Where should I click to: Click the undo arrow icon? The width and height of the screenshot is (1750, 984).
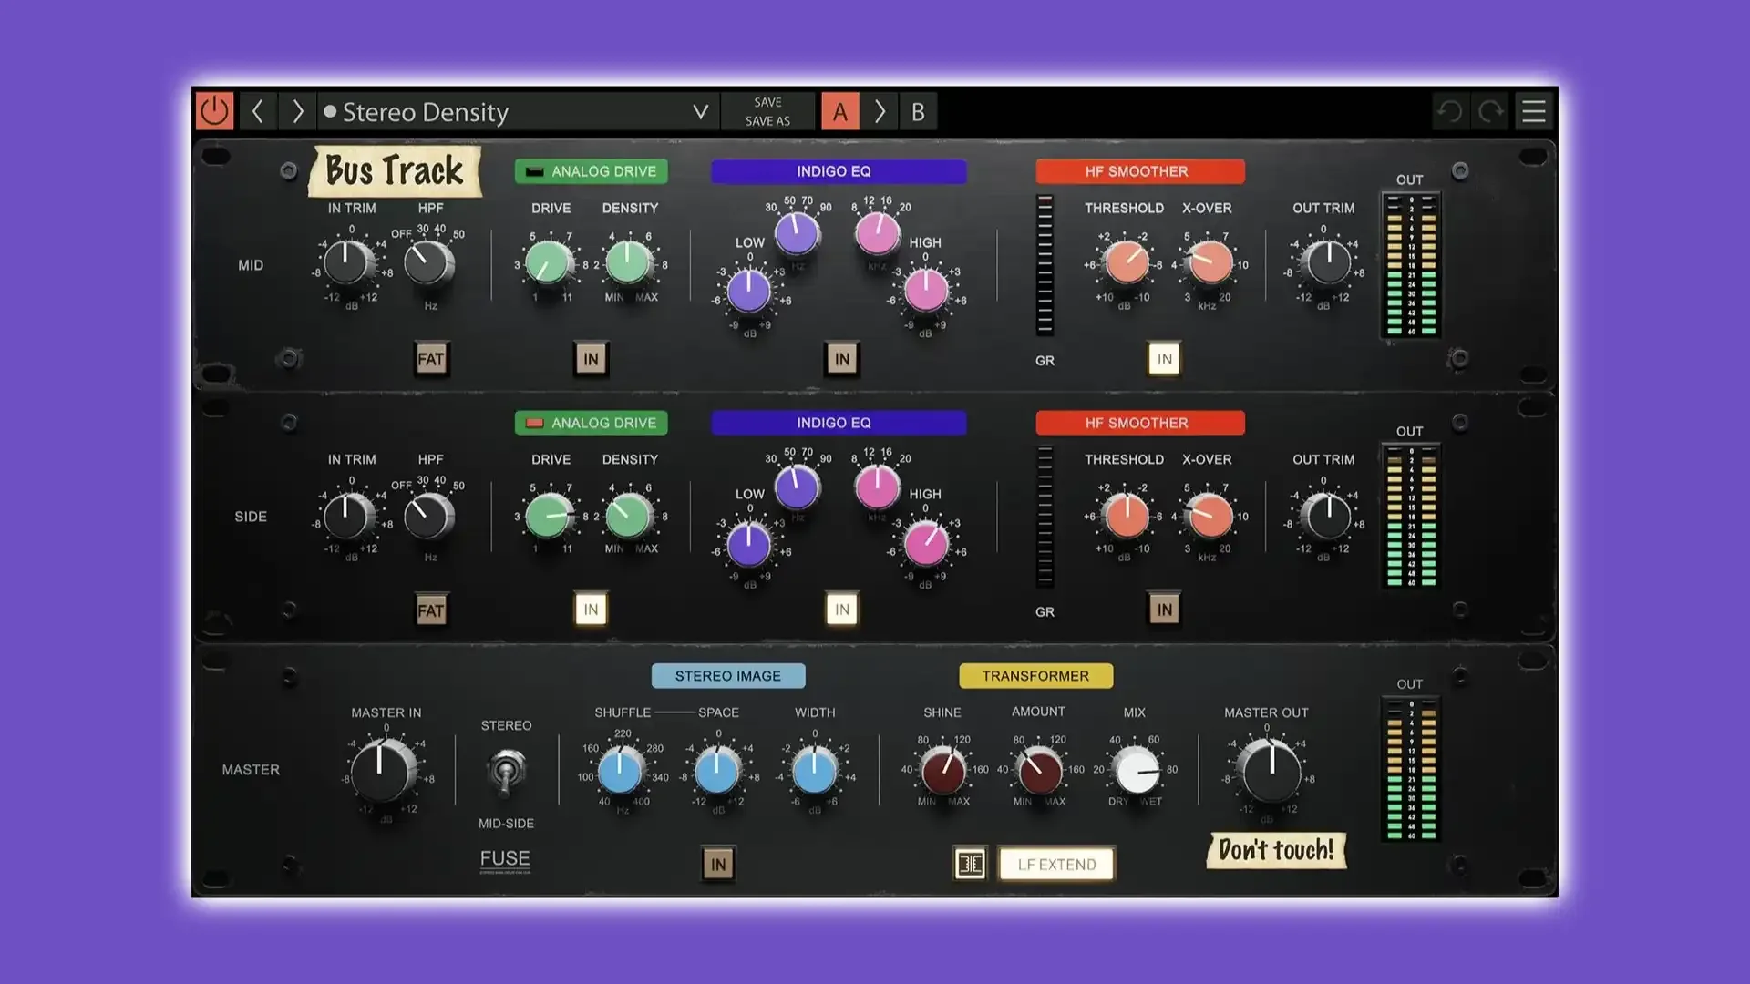point(1448,111)
